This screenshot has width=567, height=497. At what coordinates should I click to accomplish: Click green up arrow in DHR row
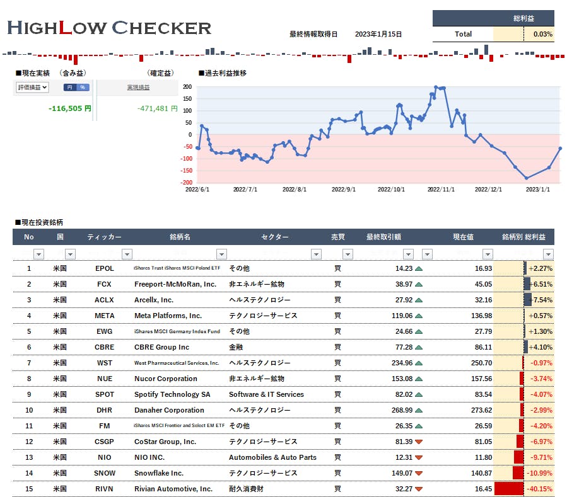click(x=419, y=410)
